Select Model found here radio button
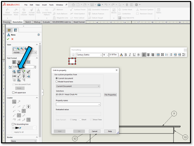The height and width of the screenshot is (146, 194). pyautogui.click(x=57, y=82)
